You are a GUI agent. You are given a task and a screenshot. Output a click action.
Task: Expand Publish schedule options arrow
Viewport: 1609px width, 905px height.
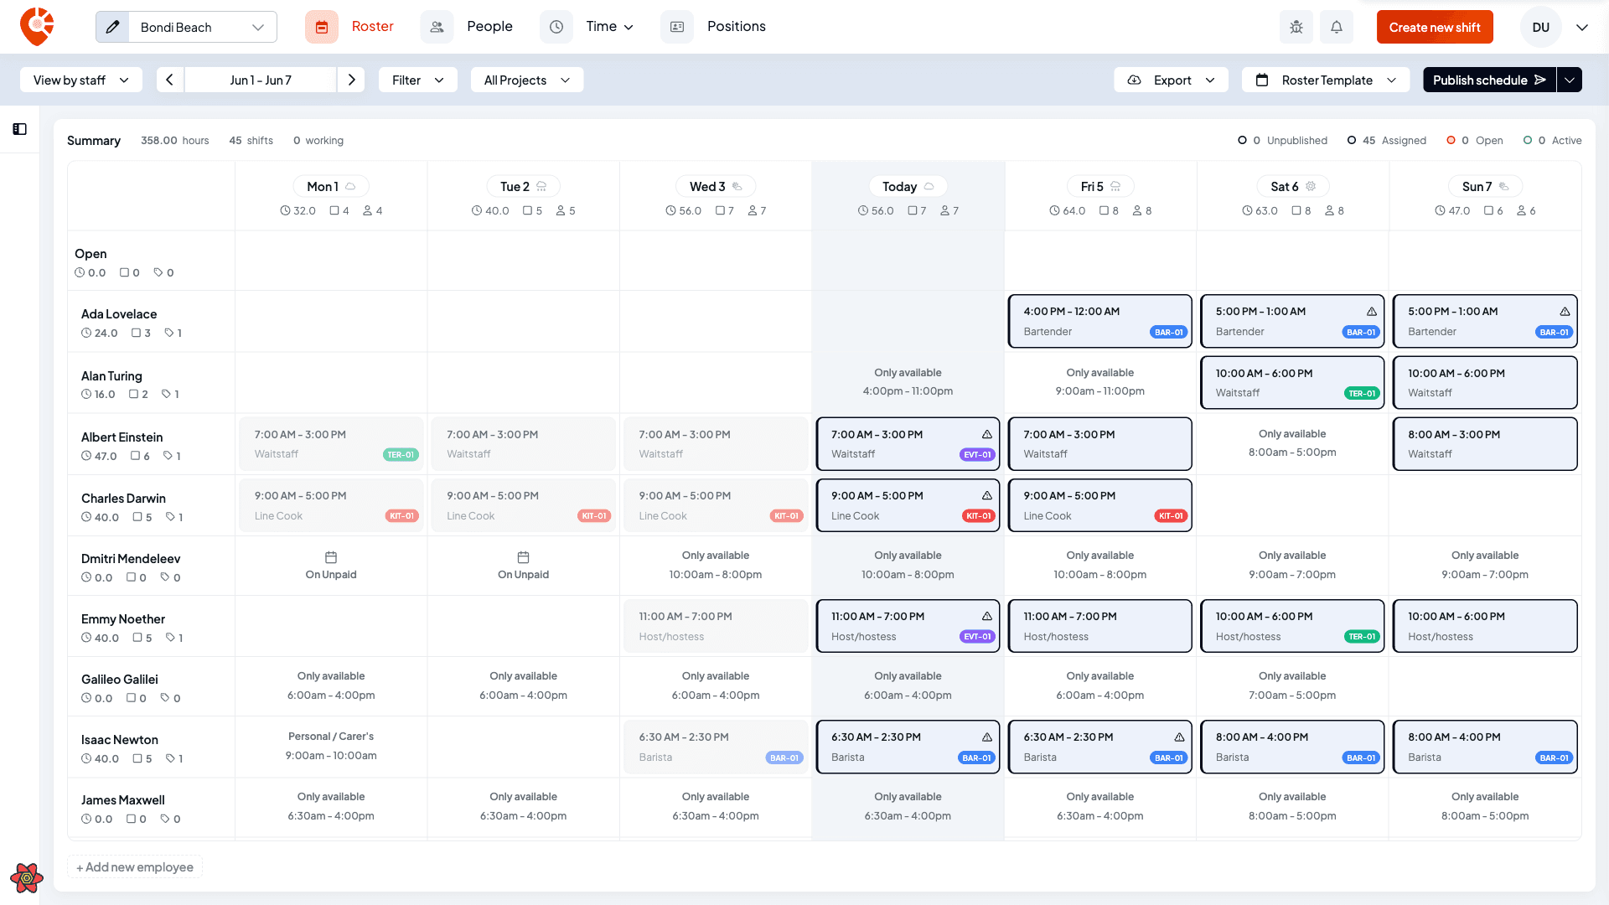pyautogui.click(x=1570, y=80)
